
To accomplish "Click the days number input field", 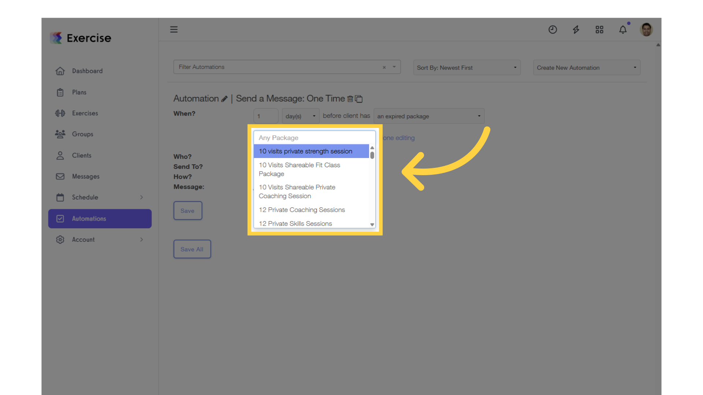I will [266, 116].
